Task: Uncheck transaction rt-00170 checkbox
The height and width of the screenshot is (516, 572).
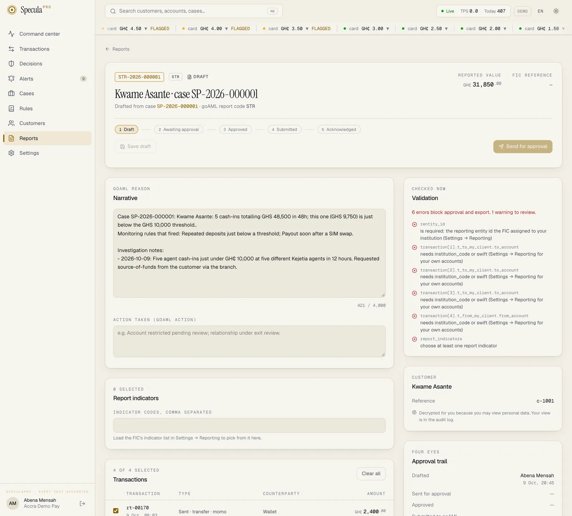Action: tap(116, 511)
